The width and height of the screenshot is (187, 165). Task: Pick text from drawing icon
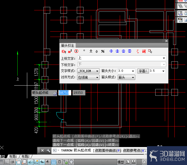tap(150, 51)
